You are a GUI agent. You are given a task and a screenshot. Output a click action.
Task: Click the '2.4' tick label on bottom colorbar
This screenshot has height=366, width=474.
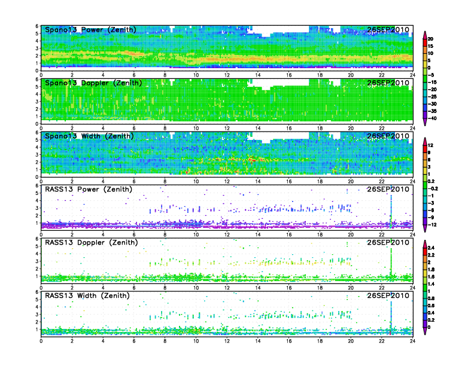point(432,248)
